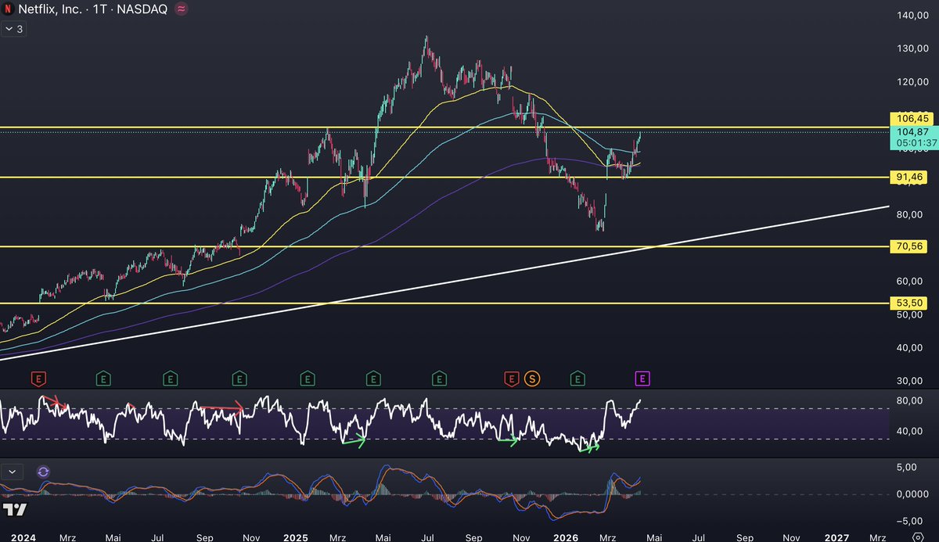Click the green earnings marker above 2026
The width and height of the screenshot is (939, 542).
click(x=577, y=379)
